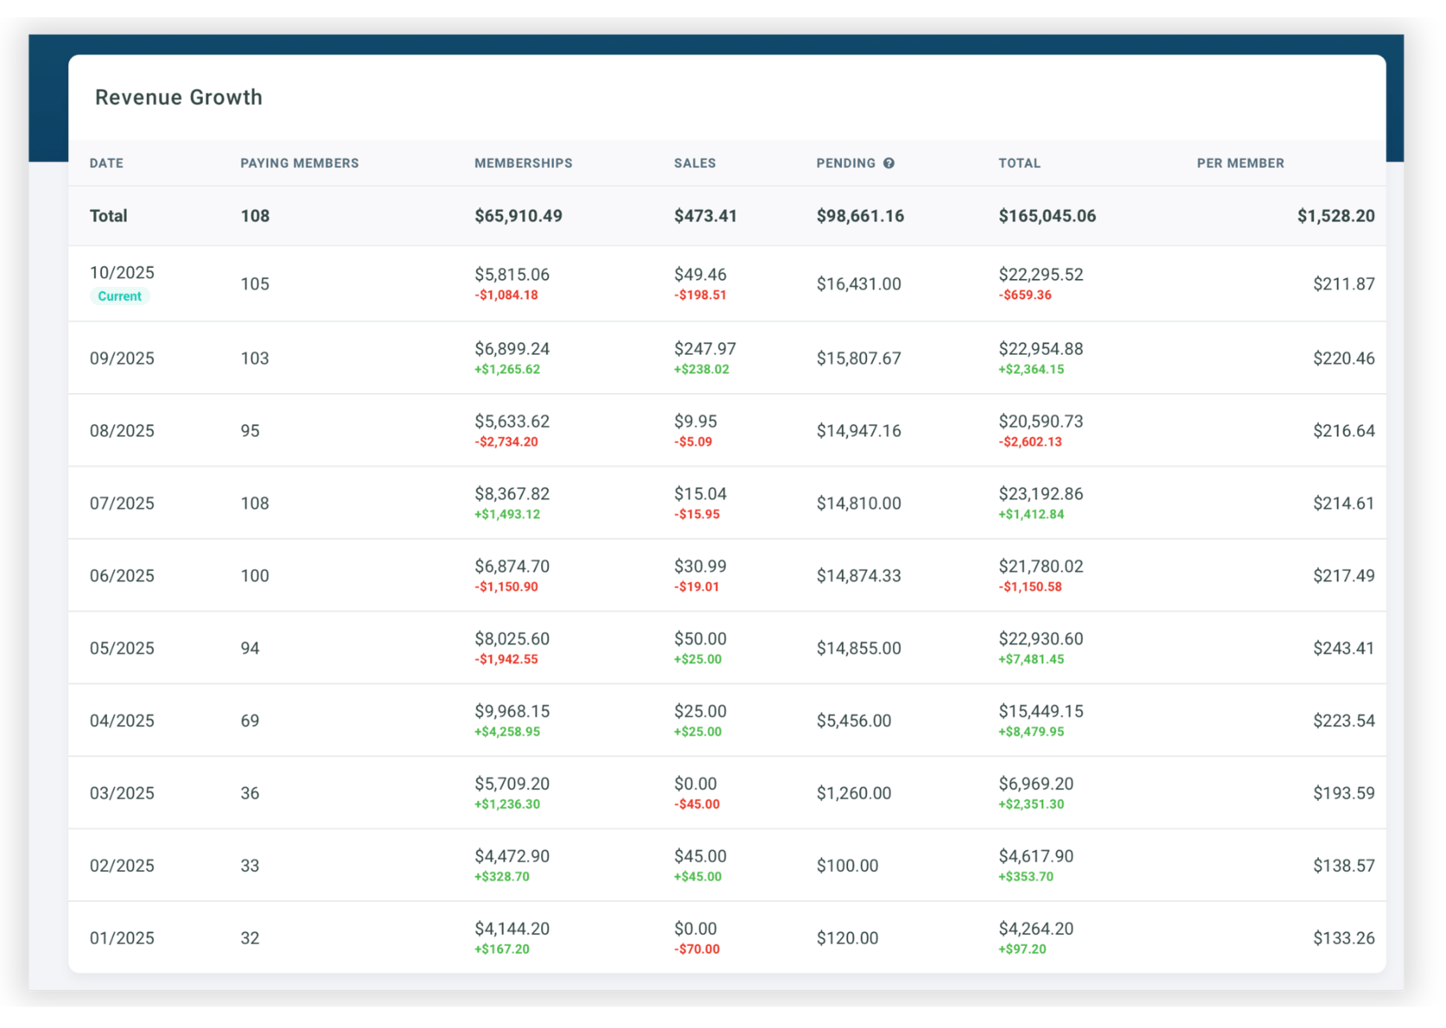The height and width of the screenshot is (1028, 1446).
Task: Click the Revenue Growth panel title
Action: [x=178, y=97]
